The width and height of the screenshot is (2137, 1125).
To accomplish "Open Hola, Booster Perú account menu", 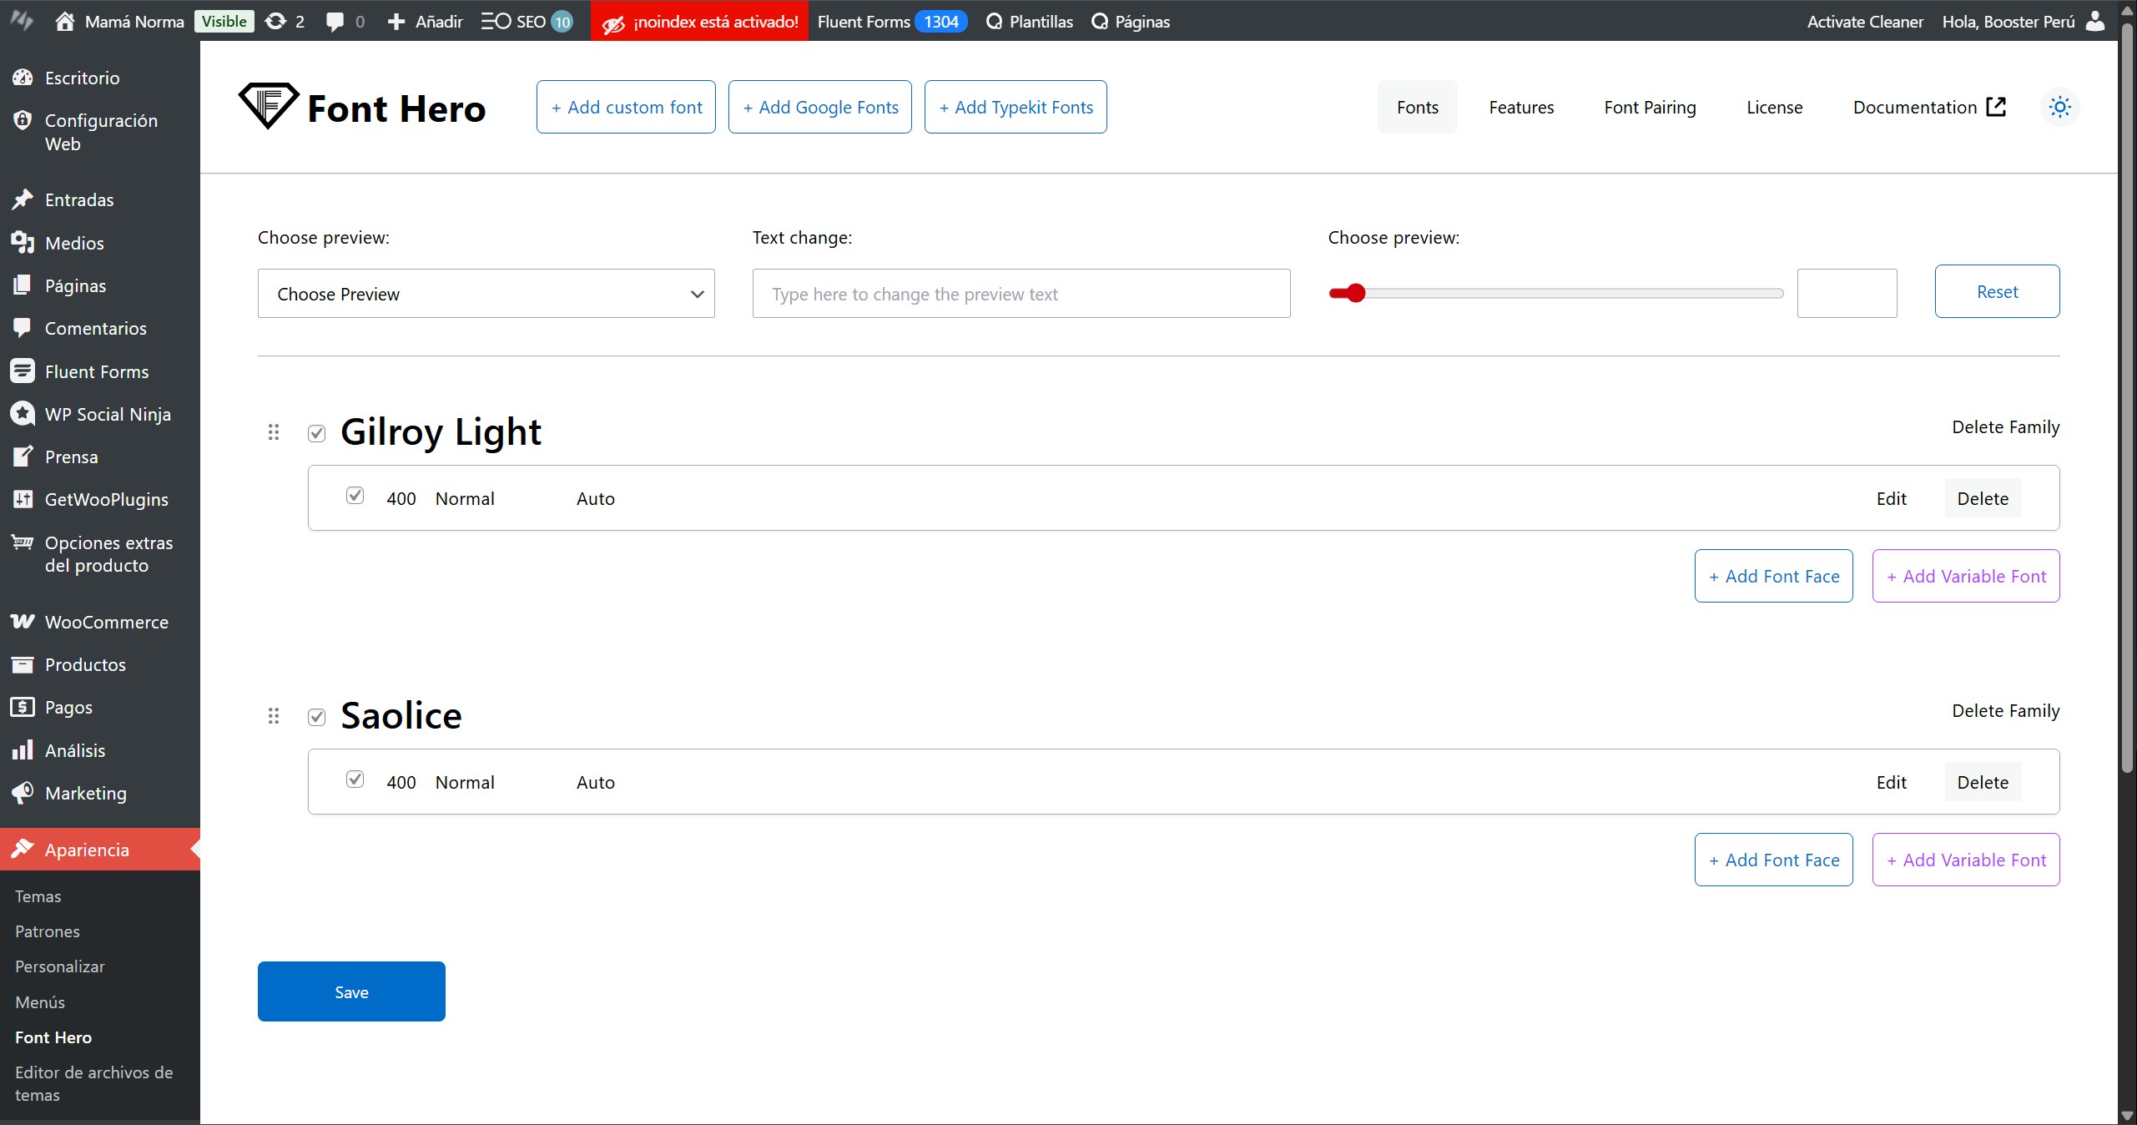I will 2024,21.
